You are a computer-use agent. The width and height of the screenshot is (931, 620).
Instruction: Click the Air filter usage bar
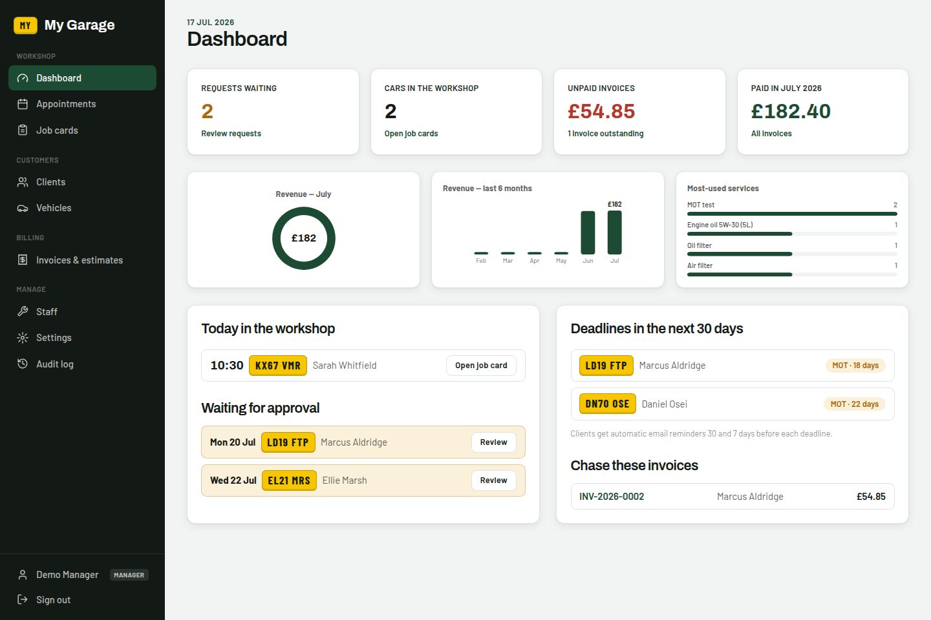click(792, 274)
